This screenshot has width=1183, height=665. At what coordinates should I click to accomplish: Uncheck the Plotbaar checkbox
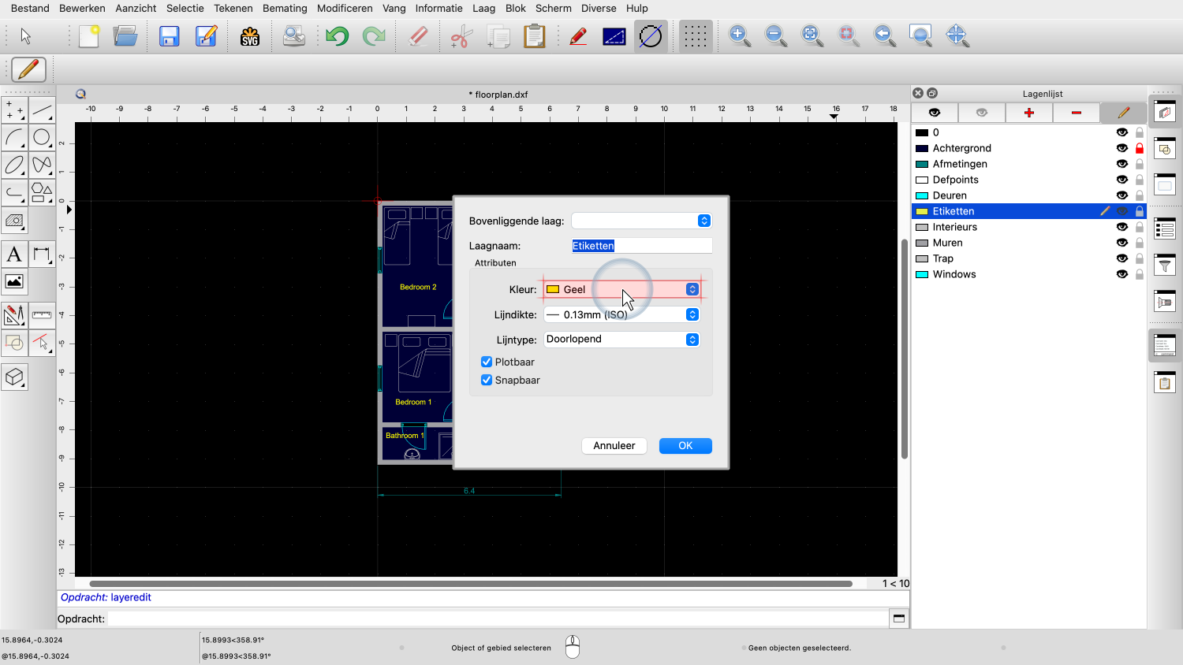(x=487, y=362)
